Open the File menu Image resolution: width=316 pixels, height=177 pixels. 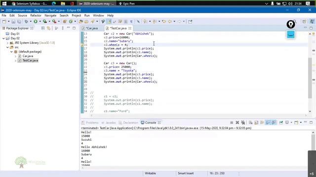4,15
